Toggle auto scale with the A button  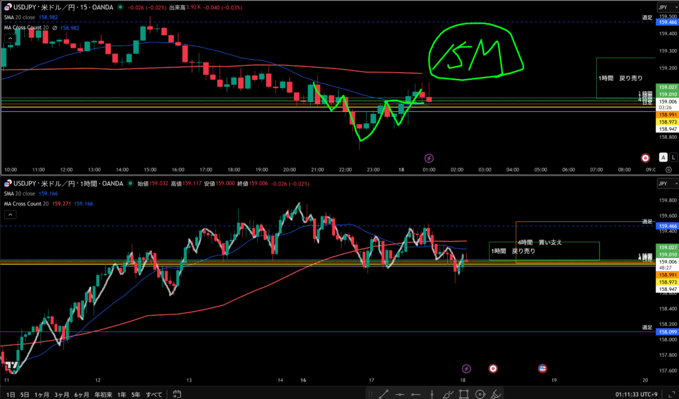coord(662,158)
